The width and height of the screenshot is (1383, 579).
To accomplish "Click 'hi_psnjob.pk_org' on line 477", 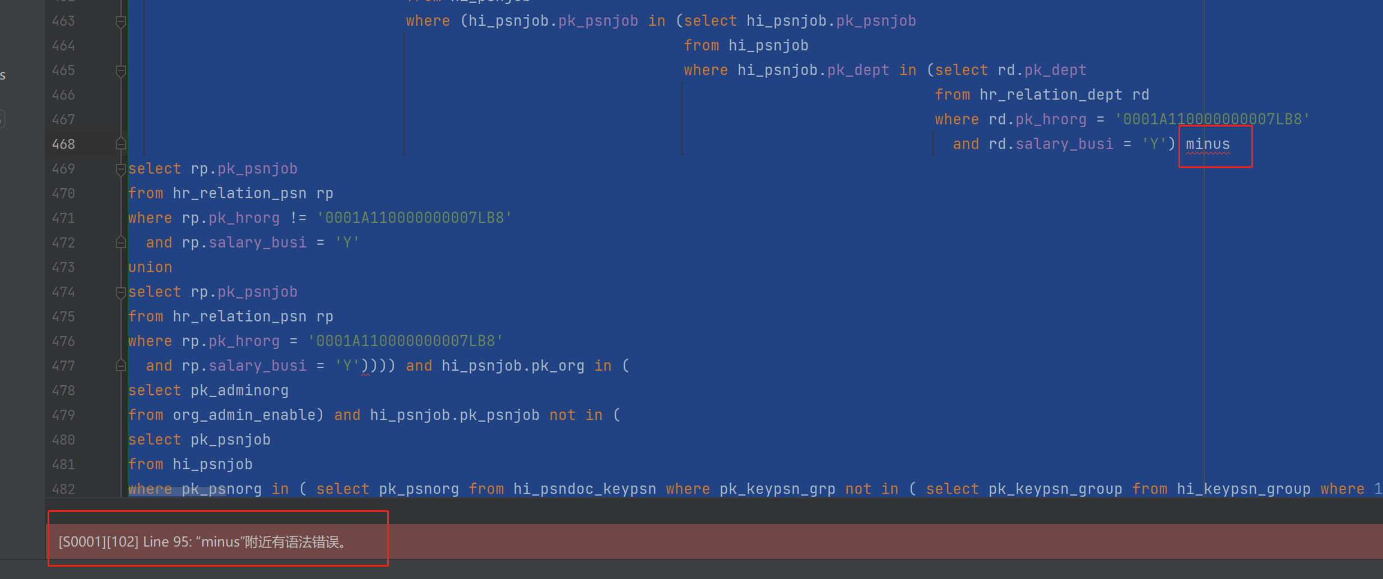I will (x=513, y=366).
